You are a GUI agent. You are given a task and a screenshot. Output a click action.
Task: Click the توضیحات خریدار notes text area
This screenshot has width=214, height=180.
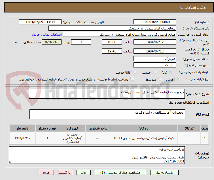point(97,155)
